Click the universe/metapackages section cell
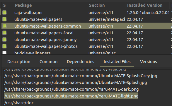This screenshot has width=172, height=106. click(x=107, y=19)
